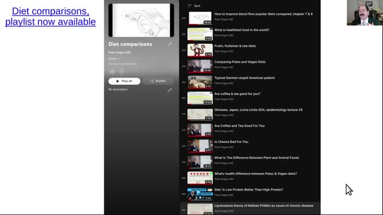Open thumbnail of Lipotoxemia theory of Nathan Pritikin
This screenshot has width=383, height=215.
click(x=200, y=209)
